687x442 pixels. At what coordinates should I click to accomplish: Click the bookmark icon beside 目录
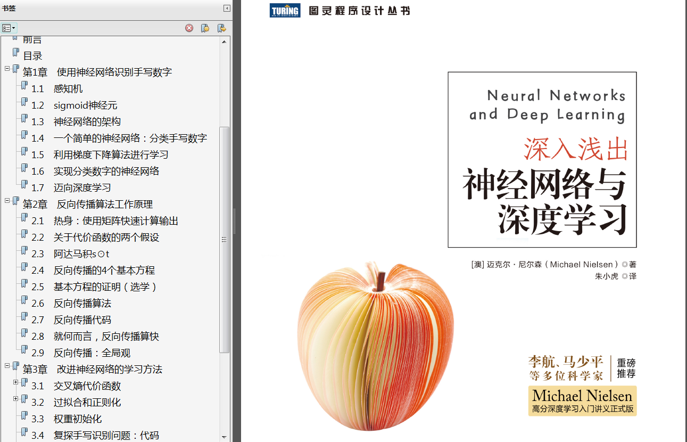coord(16,53)
